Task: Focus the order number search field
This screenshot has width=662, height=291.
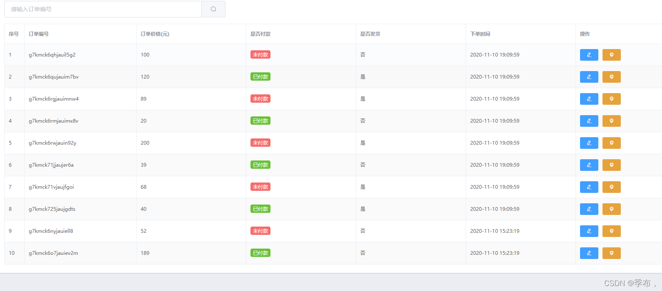Action: (103, 9)
